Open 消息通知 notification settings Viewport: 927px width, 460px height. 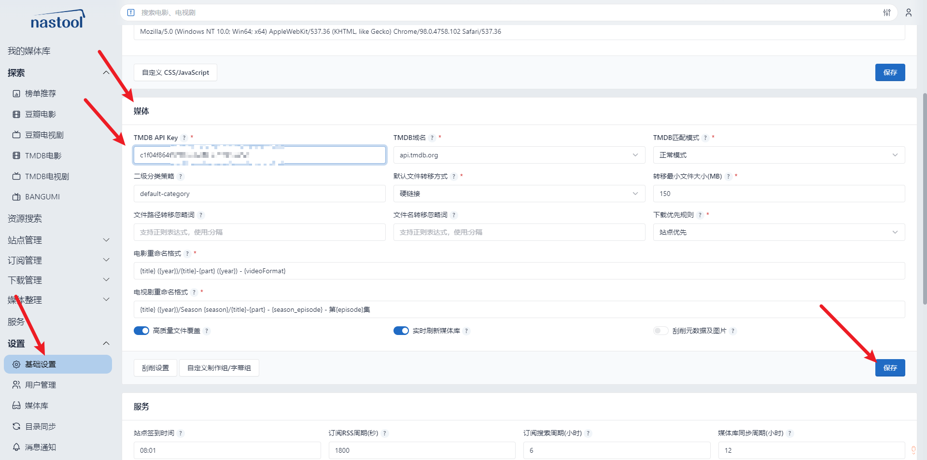40,447
